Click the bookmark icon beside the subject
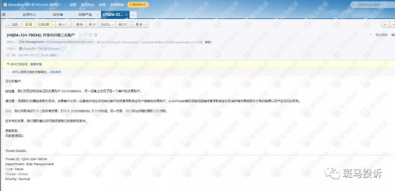The image size is (395, 191). click(80, 35)
